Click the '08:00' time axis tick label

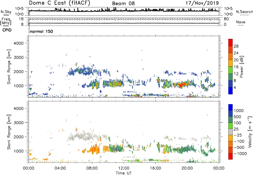[92, 168]
